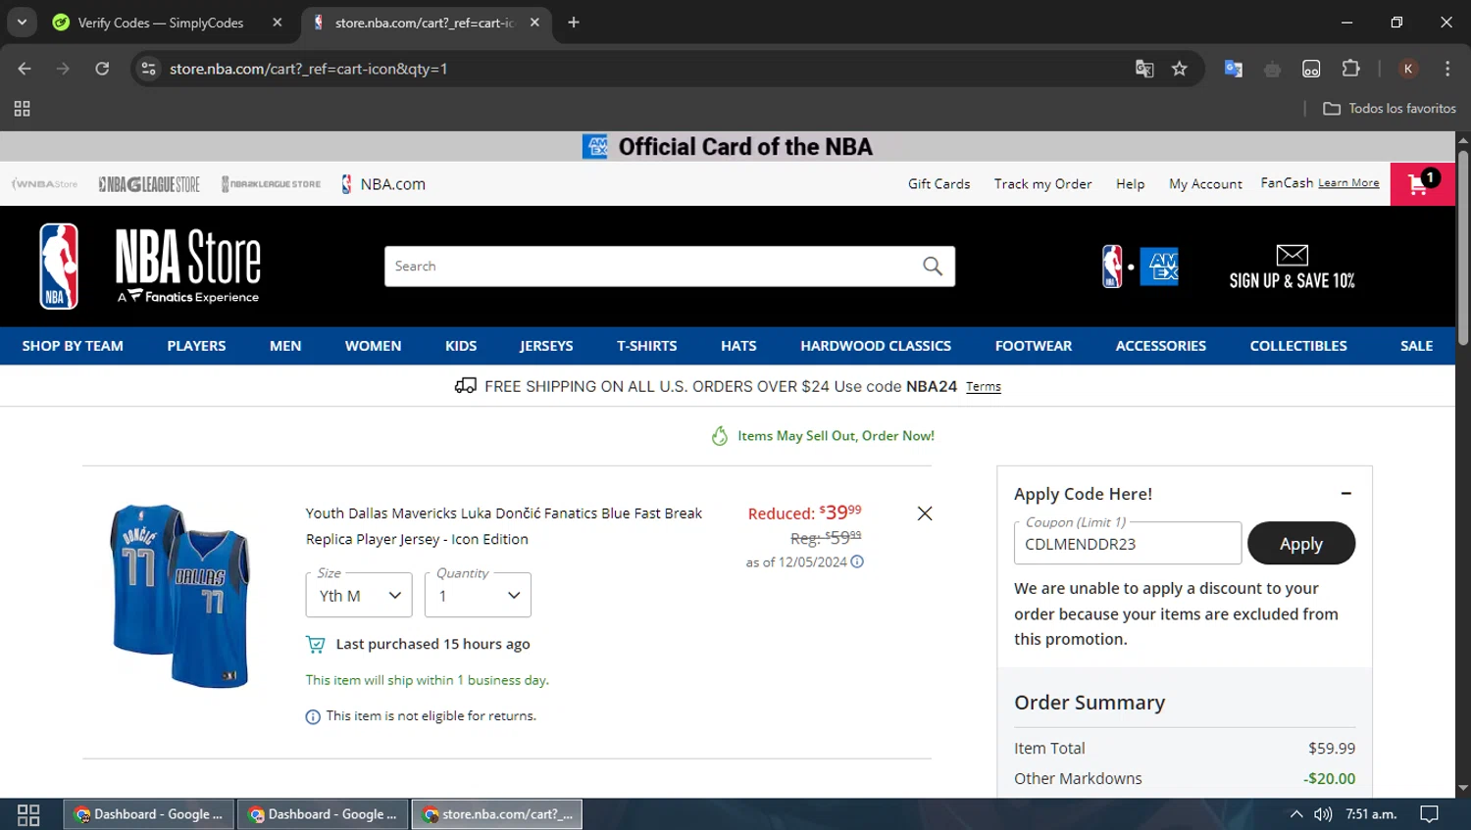The width and height of the screenshot is (1471, 830).
Task: Open the HATS menu
Action: (x=738, y=346)
